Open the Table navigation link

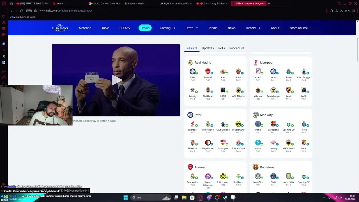pyautogui.click(x=105, y=28)
